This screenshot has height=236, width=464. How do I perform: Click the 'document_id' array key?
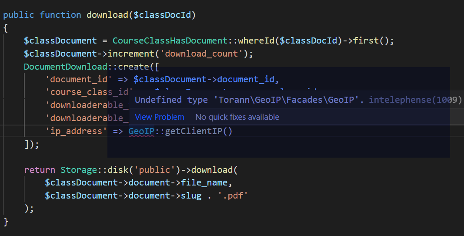[78, 79]
